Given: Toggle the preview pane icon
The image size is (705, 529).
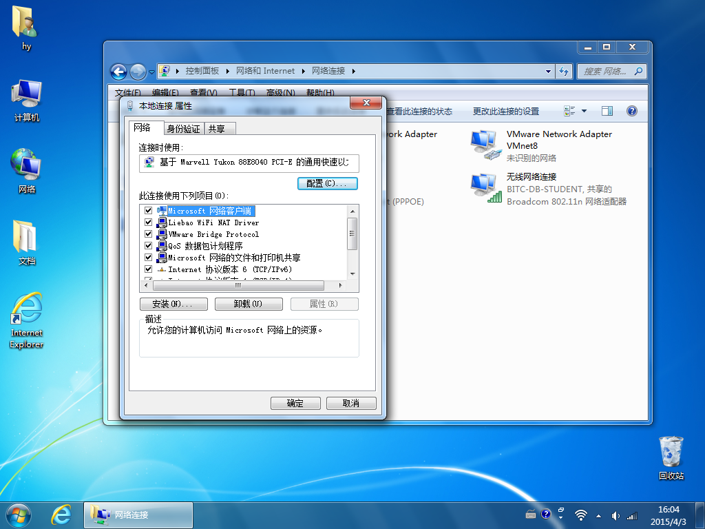Looking at the screenshot, I should click(607, 111).
